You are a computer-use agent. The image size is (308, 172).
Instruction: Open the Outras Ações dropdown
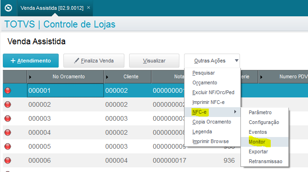point(212,61)
